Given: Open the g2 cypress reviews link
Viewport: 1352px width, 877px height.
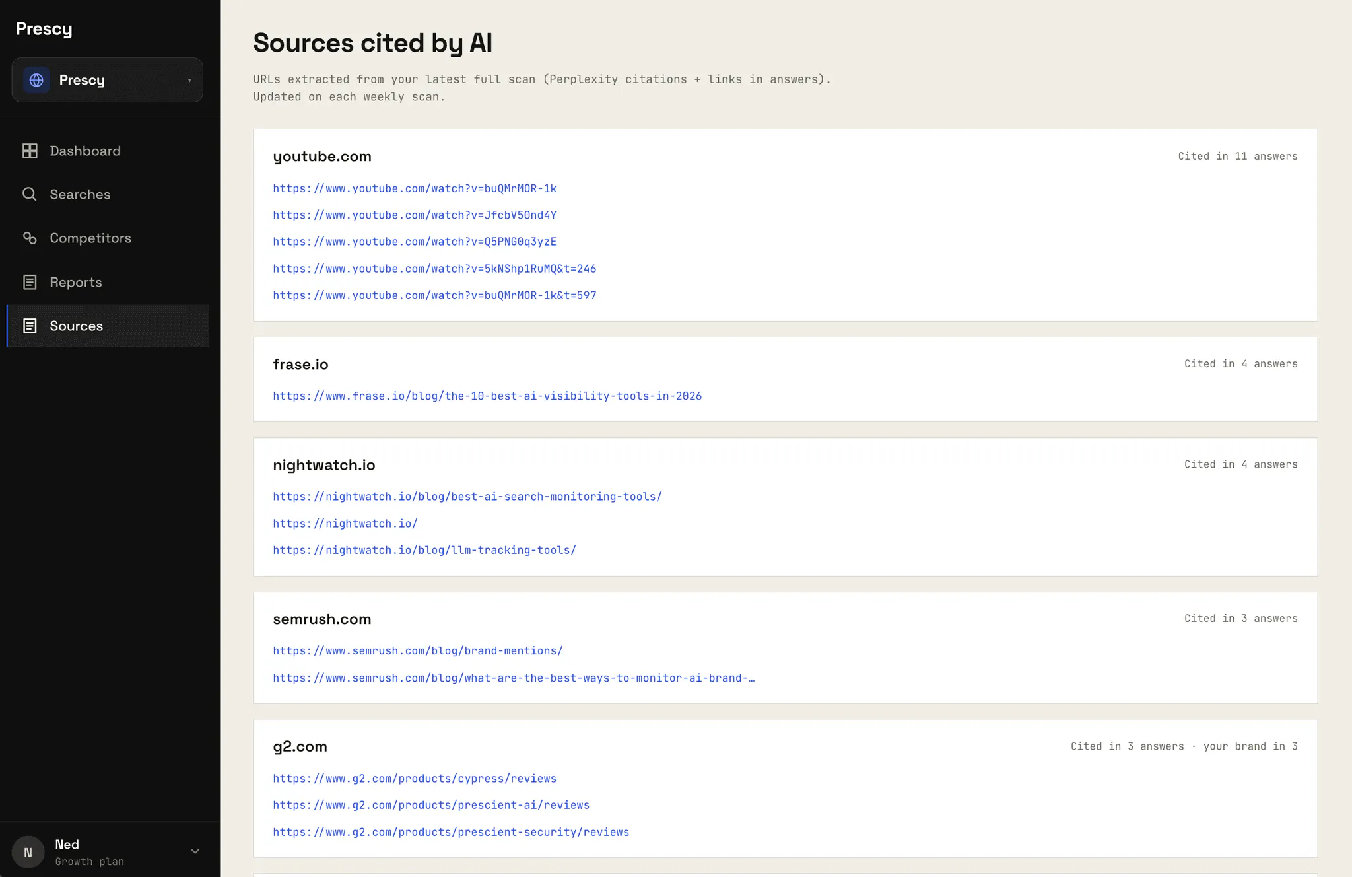Looking at the screenshot, I should click(415, 779).
